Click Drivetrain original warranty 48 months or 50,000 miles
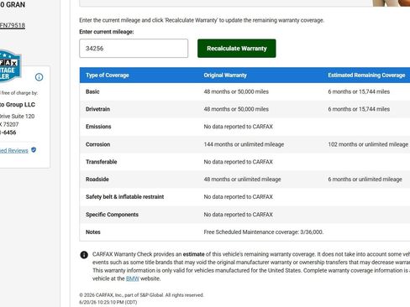This screenshot has height=307, width=410. 236,109
